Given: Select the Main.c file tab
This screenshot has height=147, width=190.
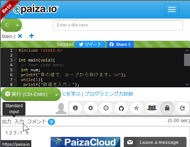Looking at the screenshot, I should 9,36.
